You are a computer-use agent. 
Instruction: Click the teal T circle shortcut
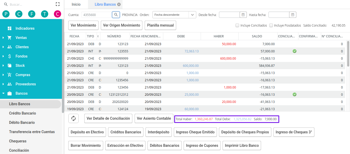[x=45, y=14]
